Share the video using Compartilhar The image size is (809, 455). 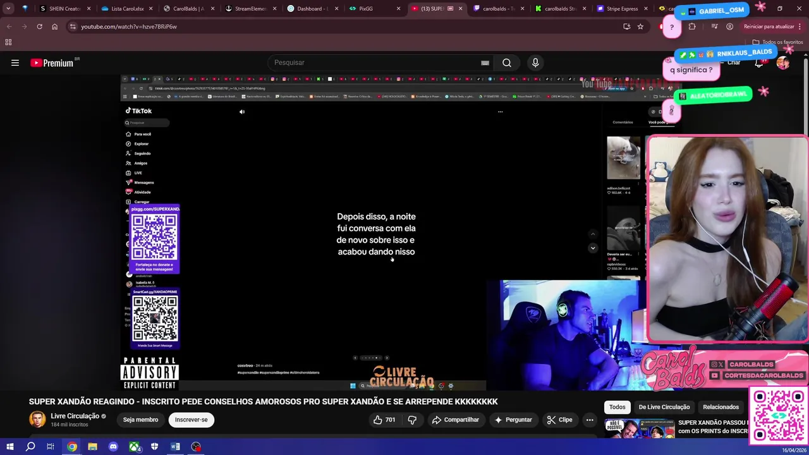455,420
